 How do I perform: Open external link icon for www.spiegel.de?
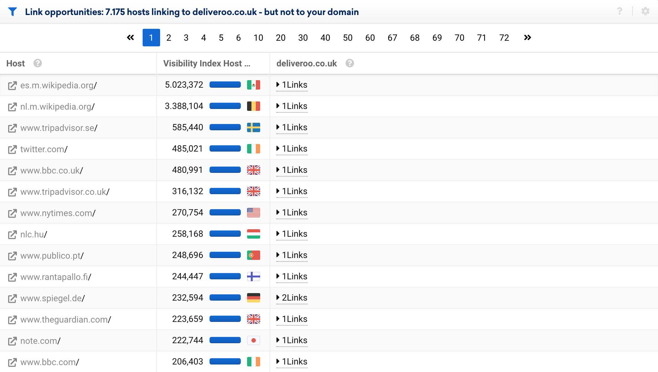[x=12, y=298]
